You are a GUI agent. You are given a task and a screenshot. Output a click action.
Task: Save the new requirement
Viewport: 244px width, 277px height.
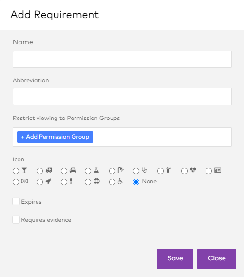coord(175,259)
